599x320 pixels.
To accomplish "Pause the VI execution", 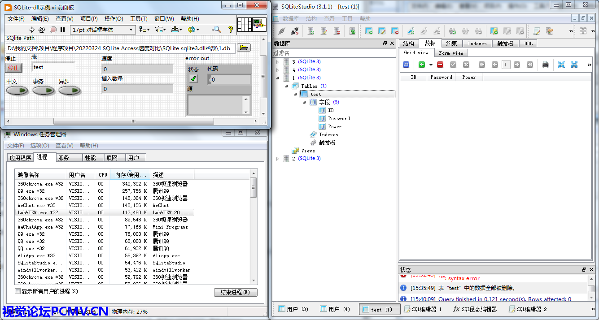I will coord(63,30).
